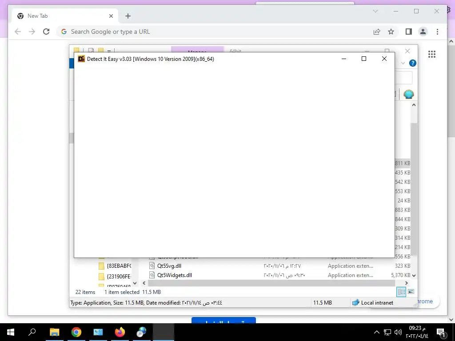Open Chrome from the taskbar

tap(76, 332)
